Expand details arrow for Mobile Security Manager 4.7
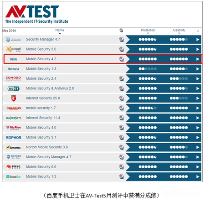This screenshot has width=205, height=202. [x=198, y=157]
